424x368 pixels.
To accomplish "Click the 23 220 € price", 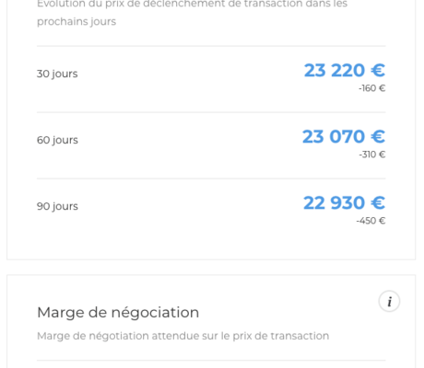I will 345,70.
